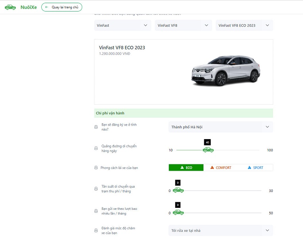Open the VinFast brand dropdown
The width and height of the screenshot is (303, 241).
pos(123,25)
